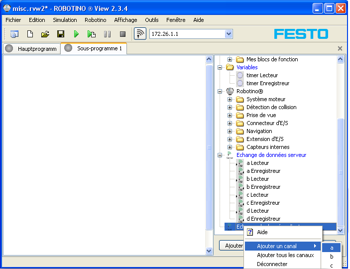
Task: Click the c Enregistreur block icon
Action: pyautogui.click(x=240, y=203)
